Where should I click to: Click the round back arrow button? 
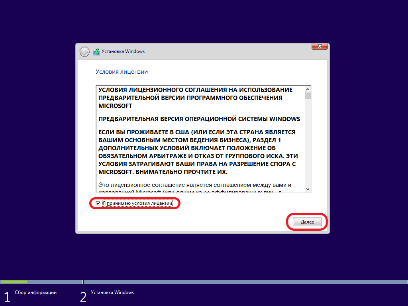click(84, 52)
